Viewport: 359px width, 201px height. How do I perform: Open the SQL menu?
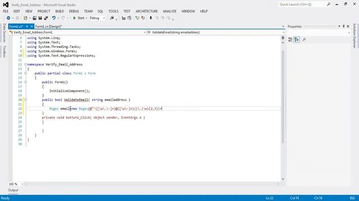coord(100,11)
